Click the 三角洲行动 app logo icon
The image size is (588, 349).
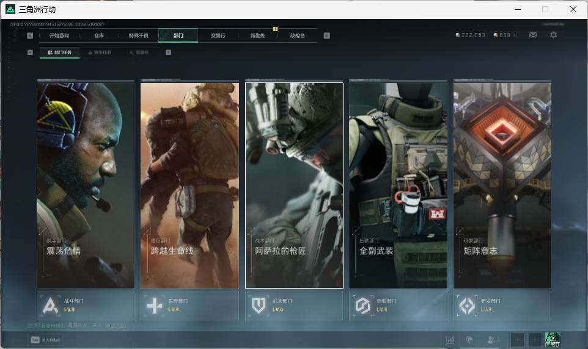(x=10, y=9)
